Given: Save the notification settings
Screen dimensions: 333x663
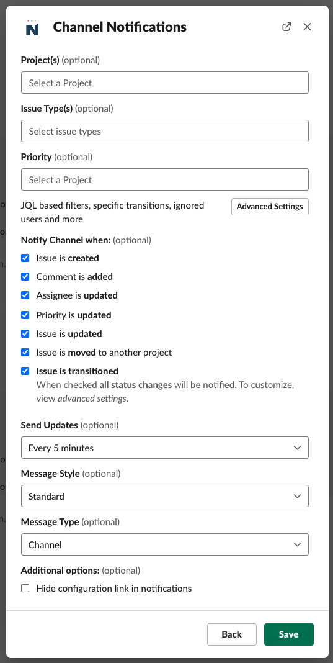Looking at the screenshot, I should (x=289, y=634).
